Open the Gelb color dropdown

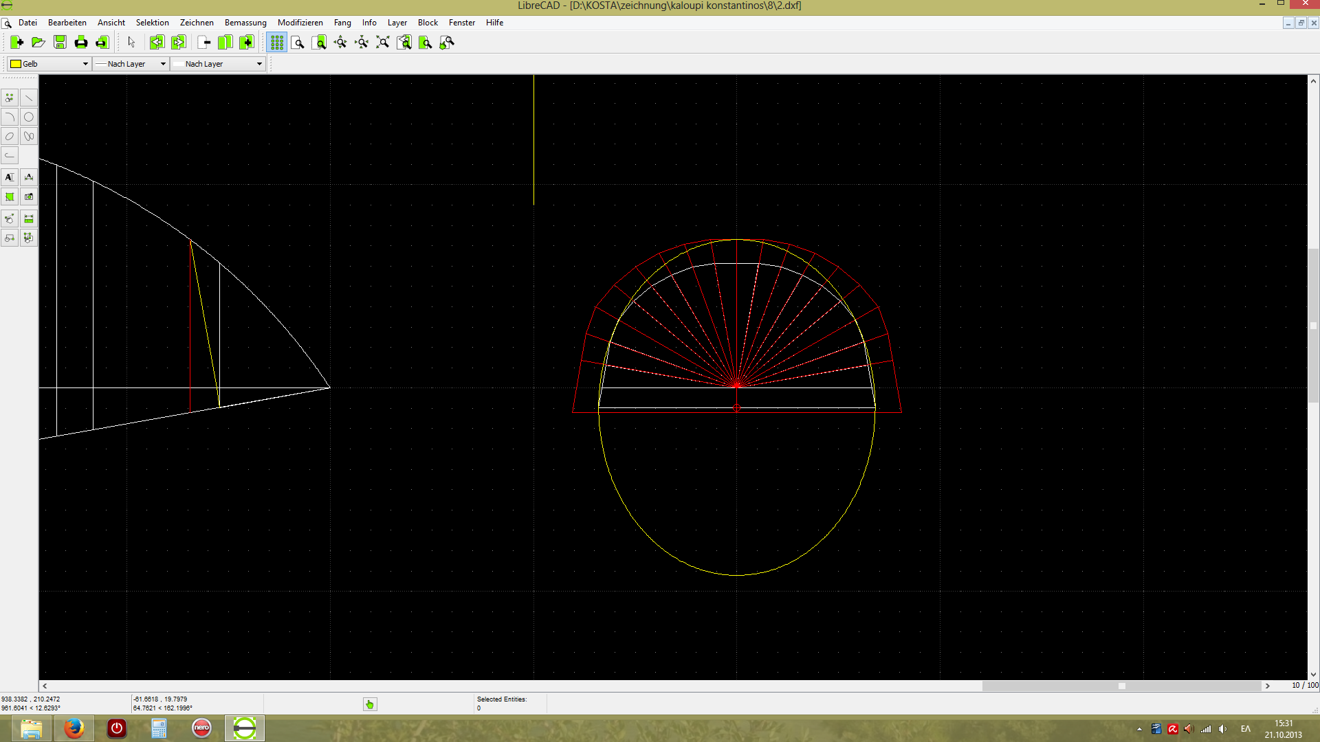coord(49,64)
